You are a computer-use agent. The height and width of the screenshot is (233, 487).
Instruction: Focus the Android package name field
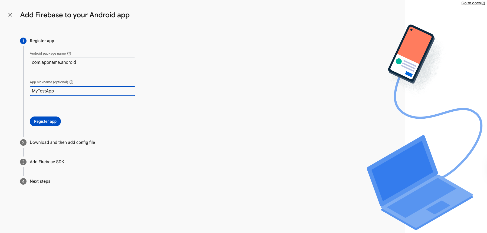pos(82,62)
